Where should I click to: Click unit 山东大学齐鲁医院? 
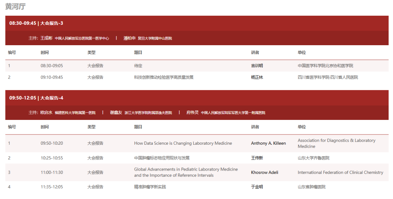314,158
